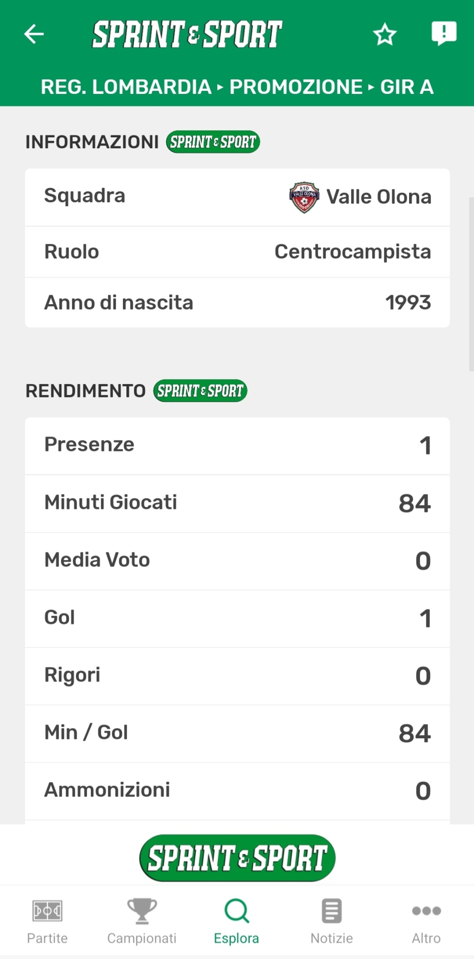
Task: Open the Valle Olona team link
Action: [379, 197]
